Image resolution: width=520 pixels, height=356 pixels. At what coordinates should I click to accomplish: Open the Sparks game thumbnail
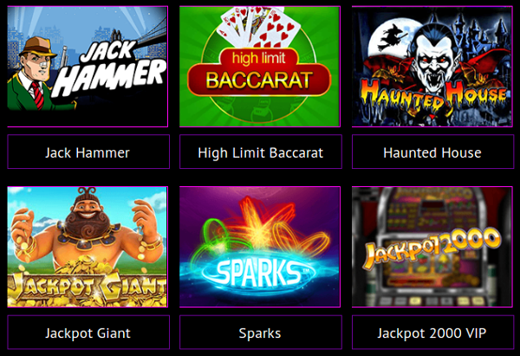(x=260, y=247)
